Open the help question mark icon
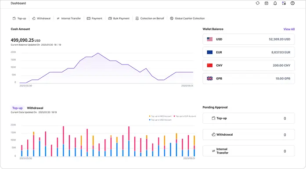306x169 pixels. [292, 3]
